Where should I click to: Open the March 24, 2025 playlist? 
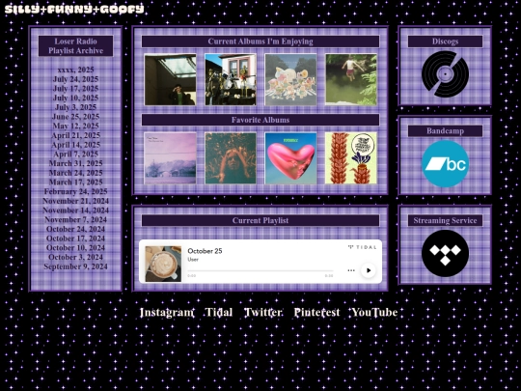click(76, 173)
